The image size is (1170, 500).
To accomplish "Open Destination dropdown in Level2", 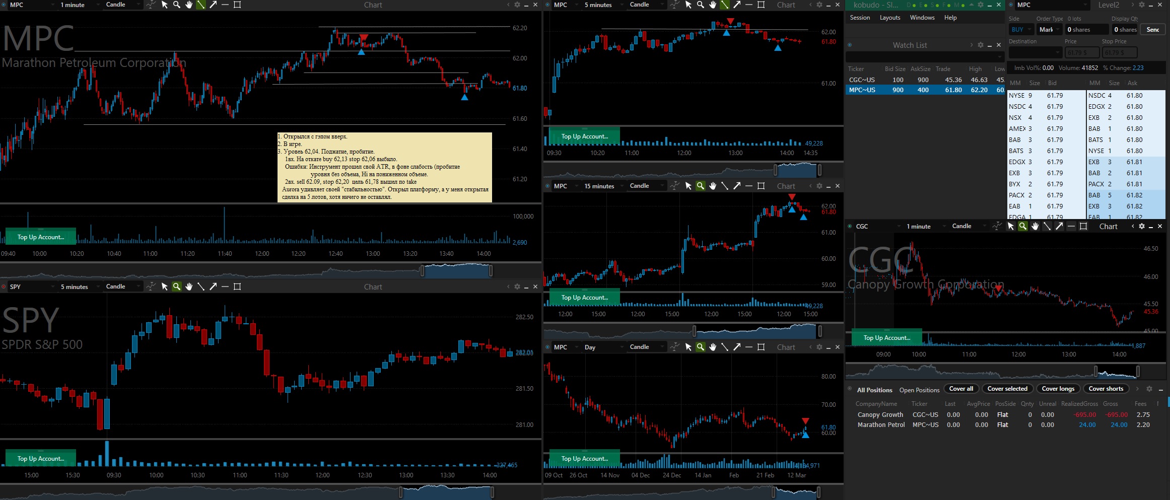I will [1035, 52].
